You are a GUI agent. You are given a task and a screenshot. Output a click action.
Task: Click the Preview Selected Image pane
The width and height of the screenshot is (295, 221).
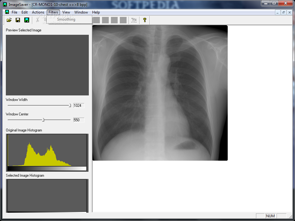click(x=47, y=65)
